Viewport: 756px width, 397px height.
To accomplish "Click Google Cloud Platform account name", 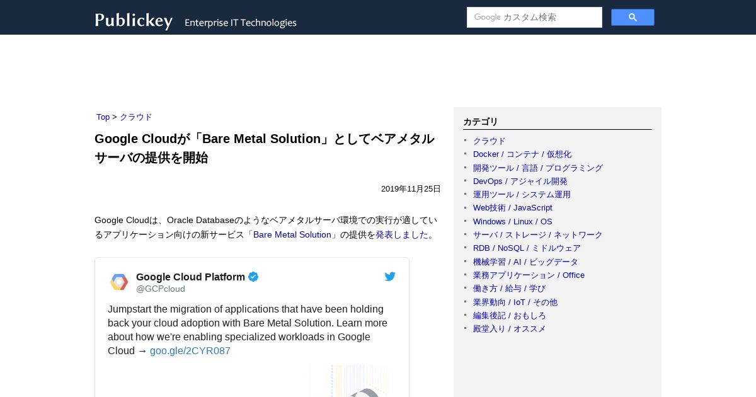I will pyautogui.click(x=190, y=277).
